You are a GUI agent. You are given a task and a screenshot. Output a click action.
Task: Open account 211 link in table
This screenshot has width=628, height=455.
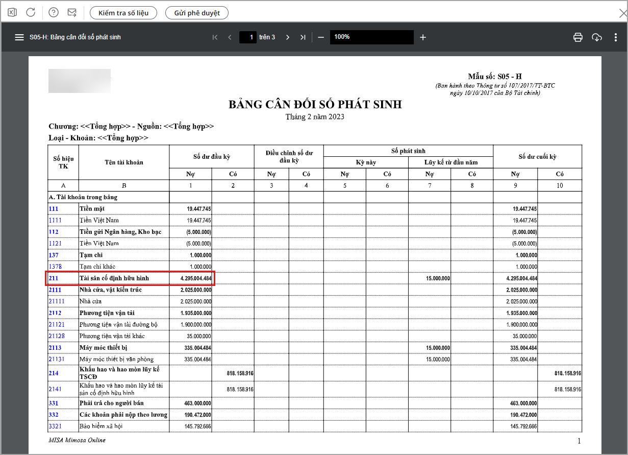[x=54, y=278]
